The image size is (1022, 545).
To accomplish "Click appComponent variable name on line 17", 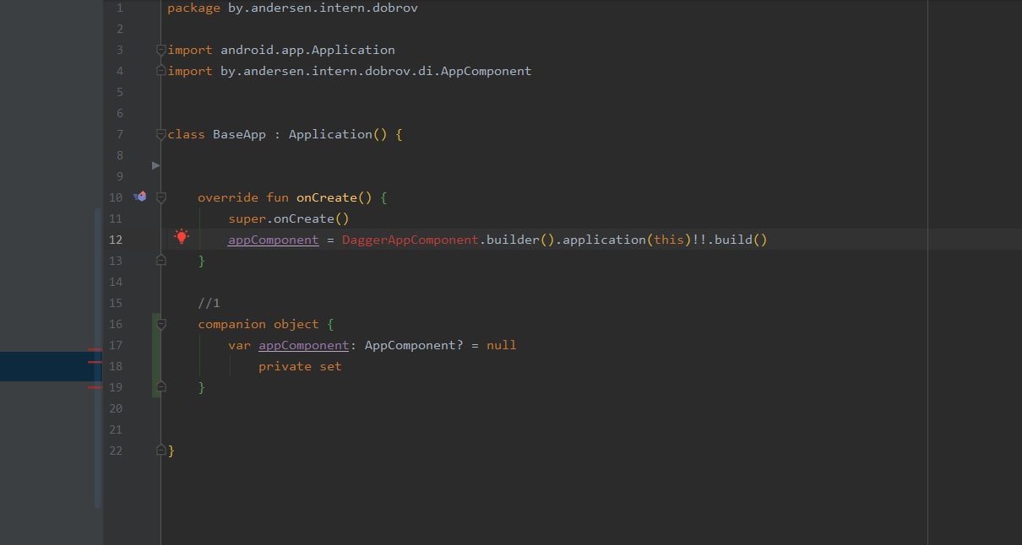I will tap(303, 345).
